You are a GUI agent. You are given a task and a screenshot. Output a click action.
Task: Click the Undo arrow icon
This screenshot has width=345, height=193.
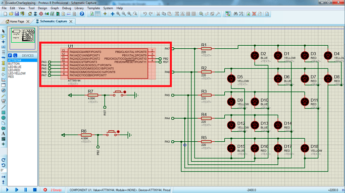point(145,14)
